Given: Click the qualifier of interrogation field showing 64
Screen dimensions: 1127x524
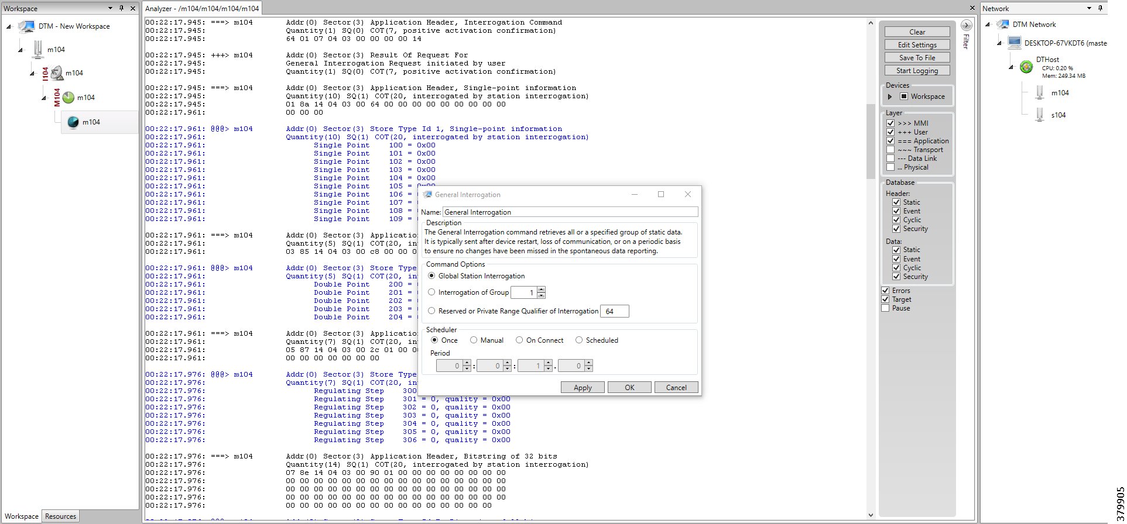Looking at the screenshot, I should 614,311.
